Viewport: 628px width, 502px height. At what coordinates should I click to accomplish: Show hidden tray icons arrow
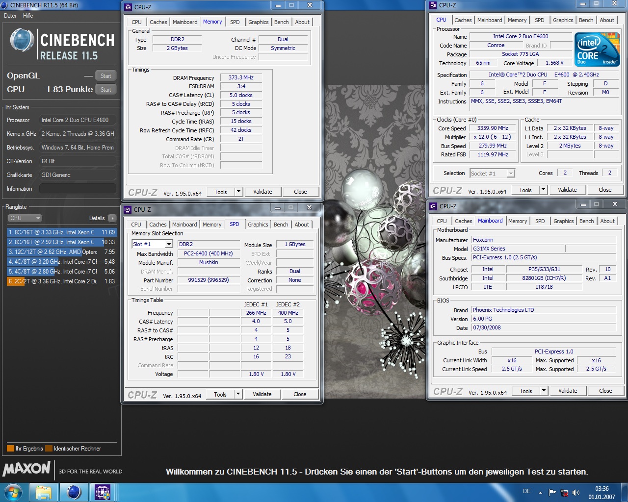[540, 493]
